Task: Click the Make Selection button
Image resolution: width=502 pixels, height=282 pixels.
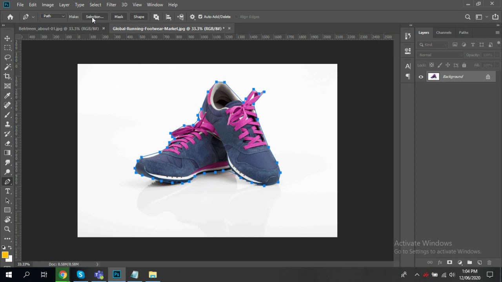Action: pyautogui.click(x=95, y=17)
